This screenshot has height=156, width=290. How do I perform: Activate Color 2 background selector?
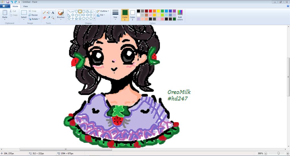[133, 15]
